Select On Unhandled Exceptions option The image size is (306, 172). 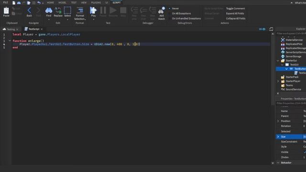(x=186, y=19)
